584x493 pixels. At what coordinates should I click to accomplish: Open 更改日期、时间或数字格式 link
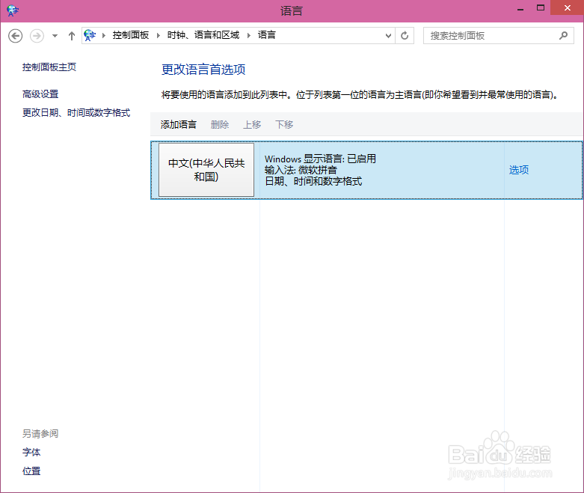[x=76, y=112]
